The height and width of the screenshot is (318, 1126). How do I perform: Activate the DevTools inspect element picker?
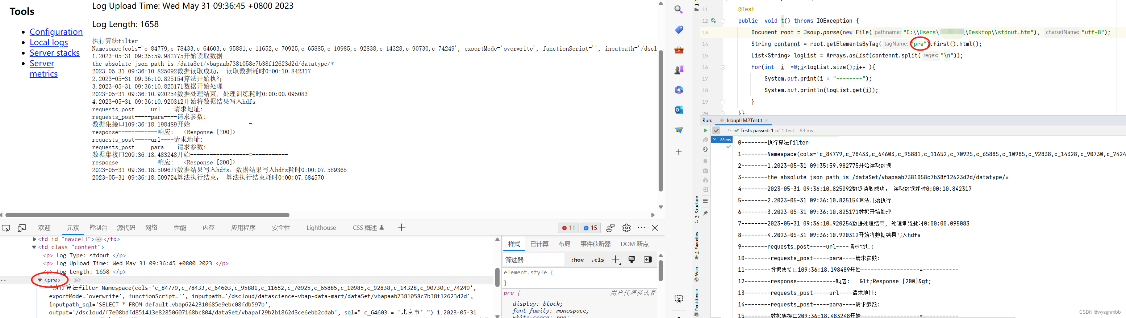pyautogui.click(x=6, y=228)
